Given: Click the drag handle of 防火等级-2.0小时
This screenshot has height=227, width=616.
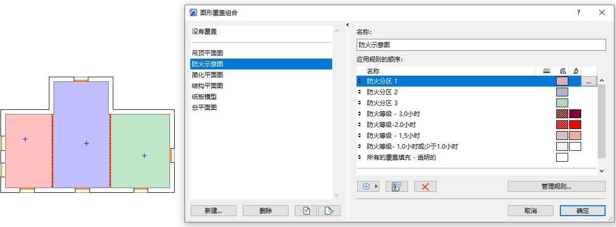Looking at the screenshot, I should pos(360,125).
